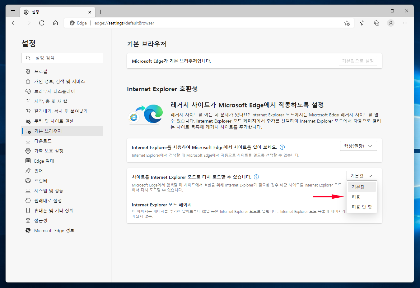Click the 휴대폰 및 기타 장치 phone icon
Viewport: 420px width, 288px height.
tap(28, 210)
